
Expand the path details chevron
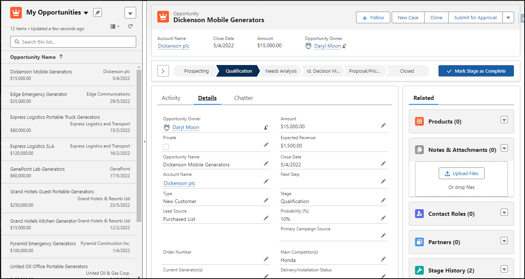tap(163, 71)
